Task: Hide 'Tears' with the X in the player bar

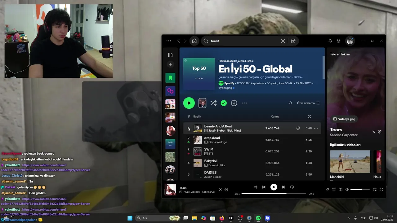Action: coord(221,190)
